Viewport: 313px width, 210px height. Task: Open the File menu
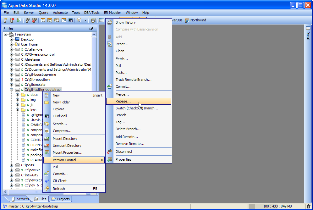click(x=6, y=13)
